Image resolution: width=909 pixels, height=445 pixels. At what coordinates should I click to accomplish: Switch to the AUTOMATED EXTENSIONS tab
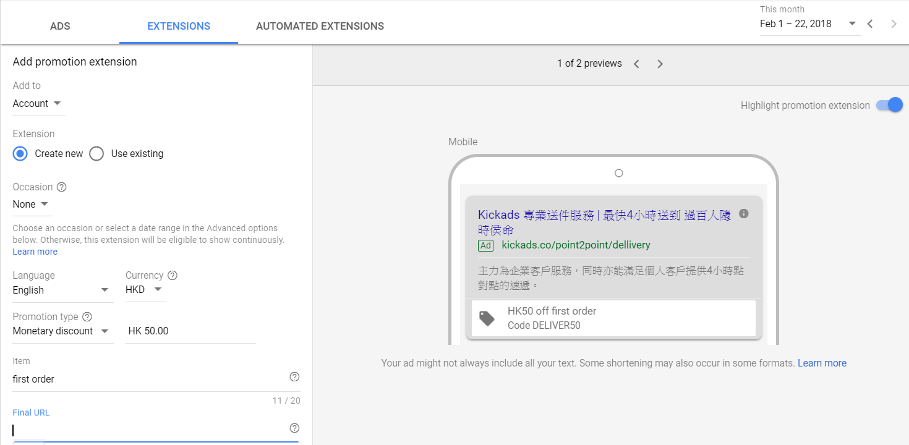pos(320,26)
